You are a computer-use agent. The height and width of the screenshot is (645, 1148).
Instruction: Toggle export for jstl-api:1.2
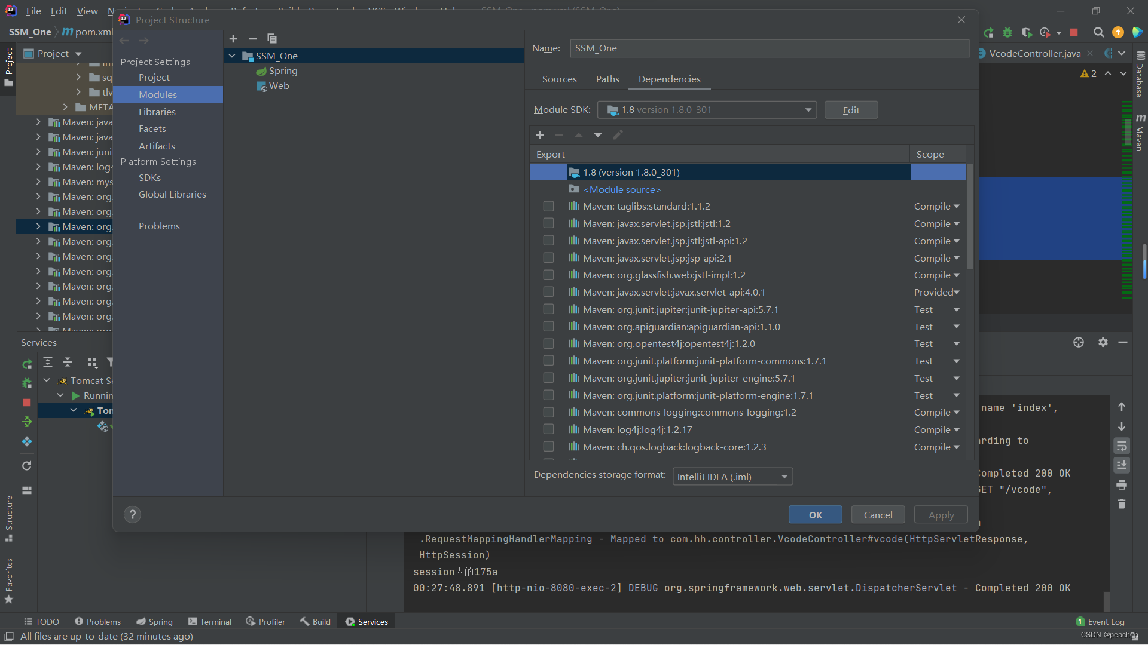click(548, 240)
